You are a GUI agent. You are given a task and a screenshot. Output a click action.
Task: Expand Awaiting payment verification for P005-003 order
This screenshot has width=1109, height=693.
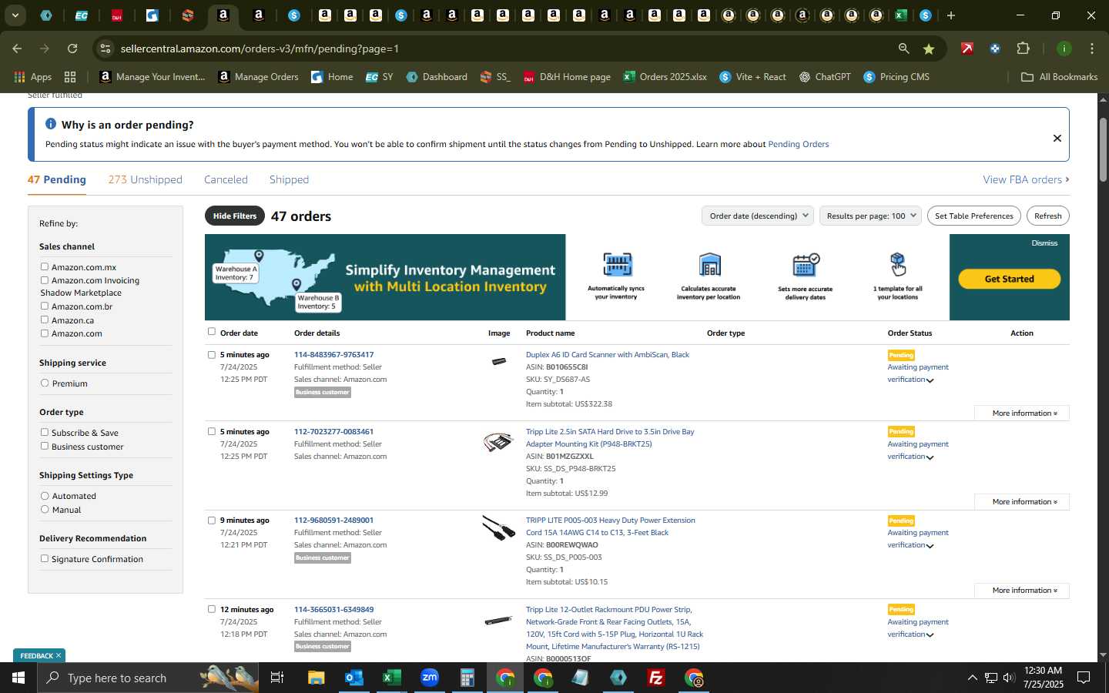pyautogui.click(x=930, y=546)
